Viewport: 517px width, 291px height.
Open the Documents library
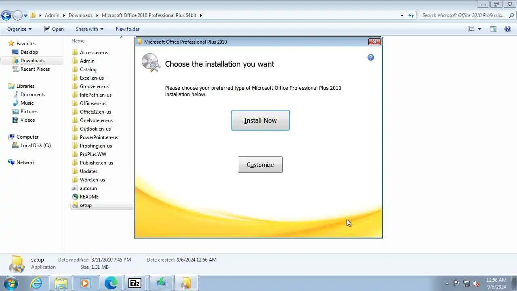33,95
